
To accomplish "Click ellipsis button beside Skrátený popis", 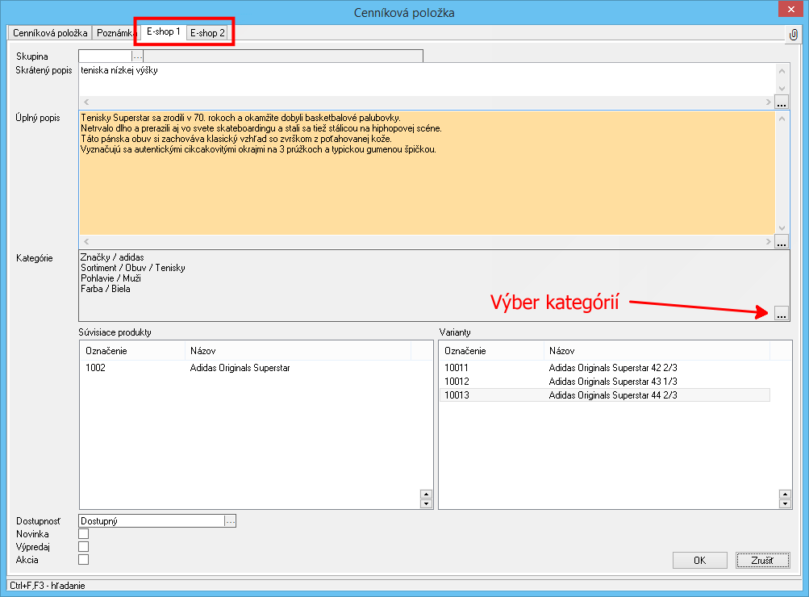I will click(781, 102).
